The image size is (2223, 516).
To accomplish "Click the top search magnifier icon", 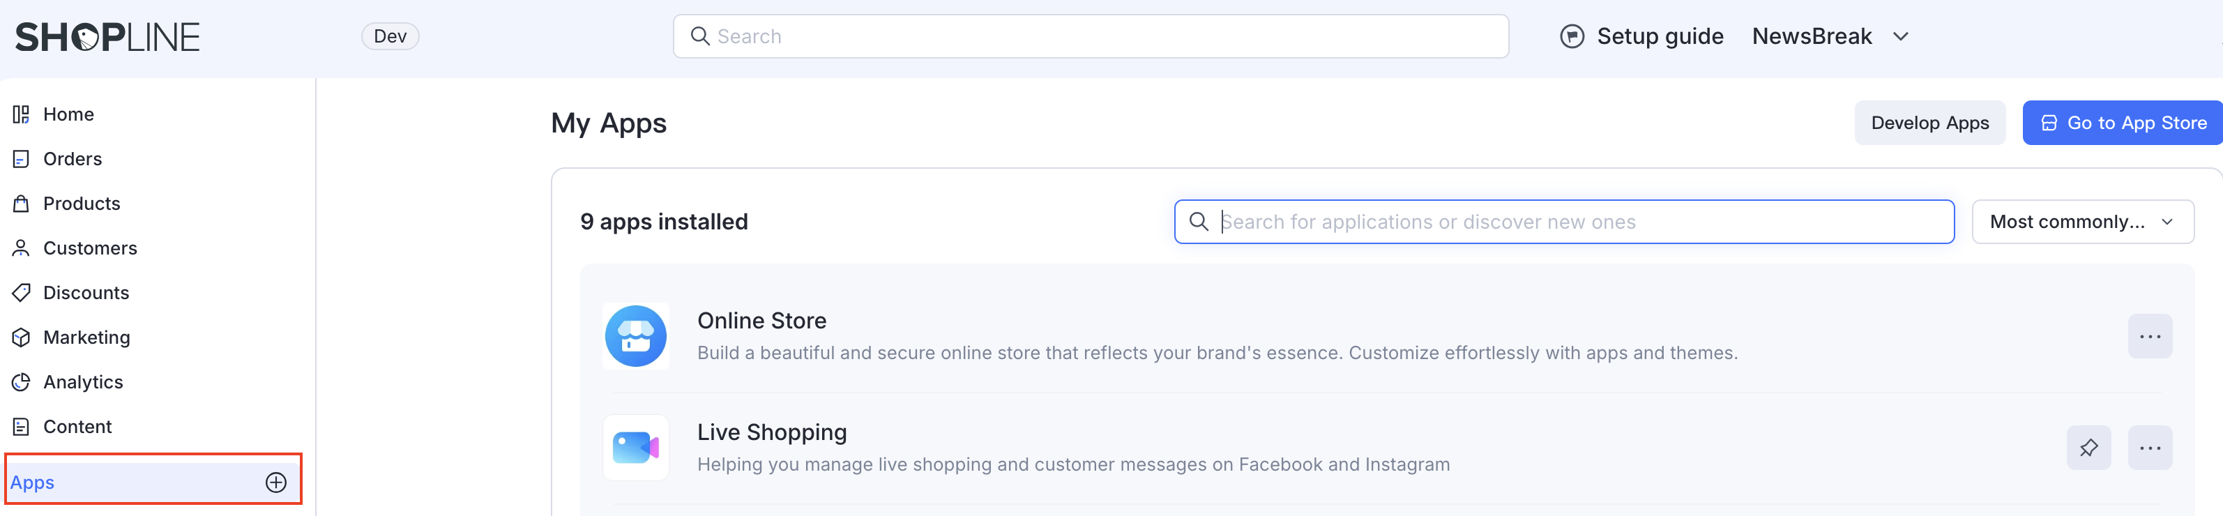I will click(700, 36).
